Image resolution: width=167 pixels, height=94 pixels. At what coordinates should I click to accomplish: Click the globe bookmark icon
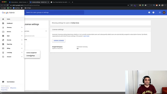[x=22, y=8]
